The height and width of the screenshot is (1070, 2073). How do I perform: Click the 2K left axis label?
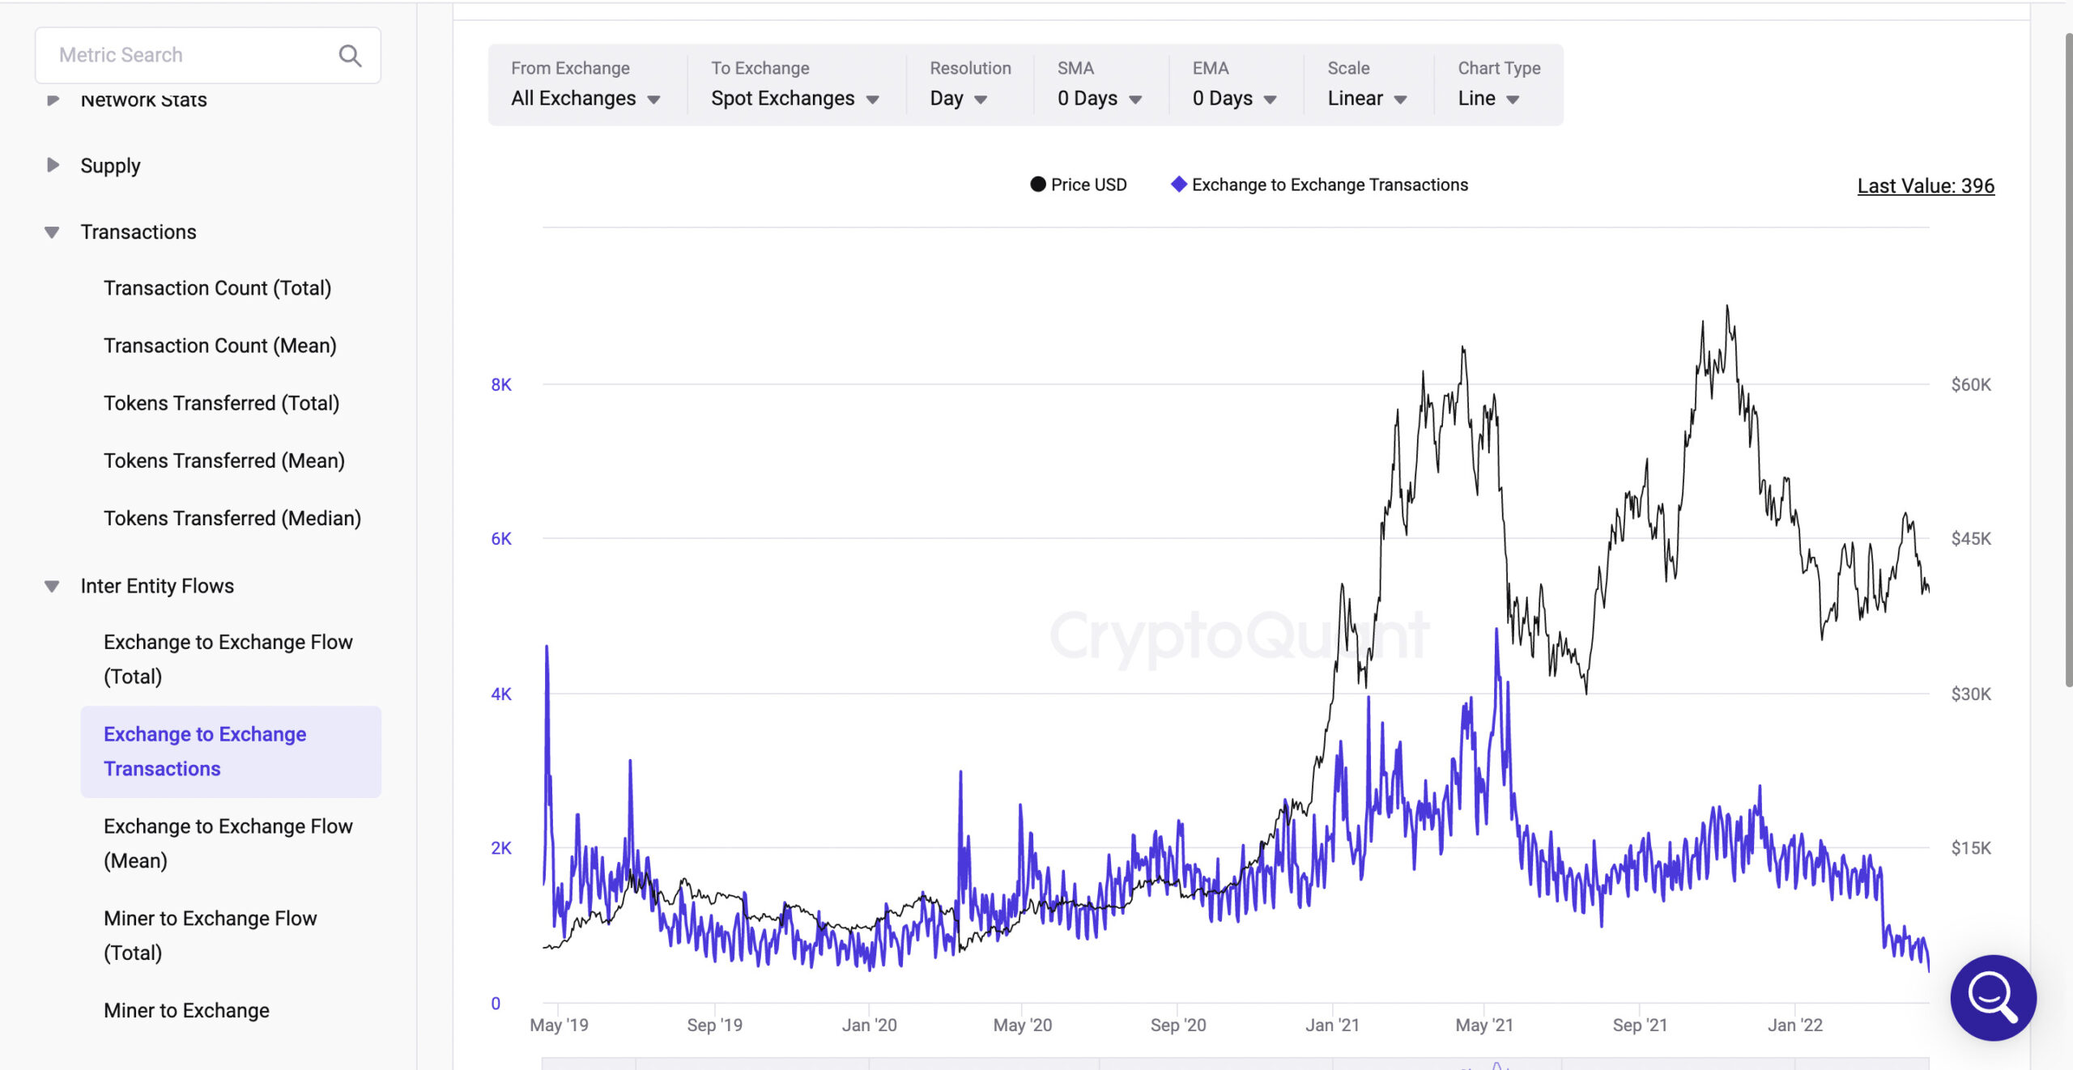[501, 848]
